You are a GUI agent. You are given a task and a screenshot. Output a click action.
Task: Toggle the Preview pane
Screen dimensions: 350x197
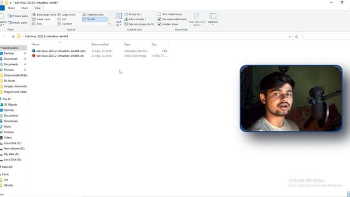(x=18, y=16)
